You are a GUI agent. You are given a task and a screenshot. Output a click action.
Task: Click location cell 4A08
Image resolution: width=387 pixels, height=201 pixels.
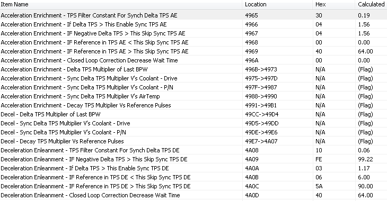[251, 150]
